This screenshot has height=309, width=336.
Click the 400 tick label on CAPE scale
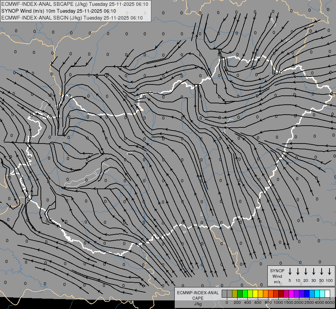tap(247, 302)
